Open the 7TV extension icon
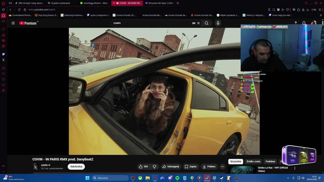 tap(294, 10)
